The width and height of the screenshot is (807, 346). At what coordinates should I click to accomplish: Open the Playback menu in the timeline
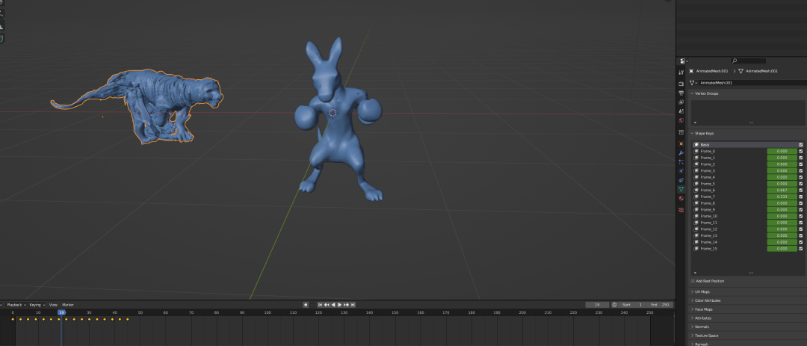tap(16, 305)
